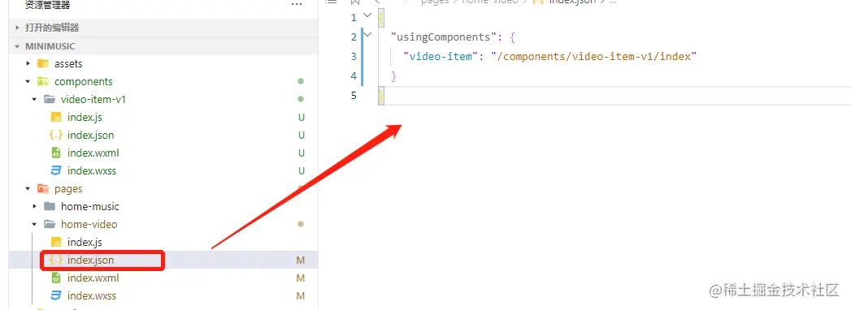Image resolution: width=851 pixels, height=310 pixels.
Task: Click U badge on video-item-v1 index.wxml
Action: click(302, 153)
